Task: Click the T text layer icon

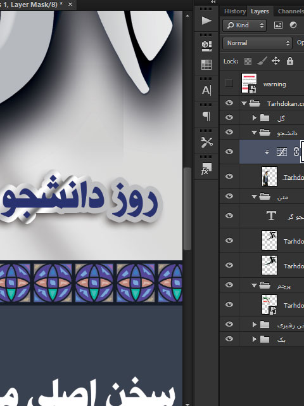Action: tap(271, 216)
